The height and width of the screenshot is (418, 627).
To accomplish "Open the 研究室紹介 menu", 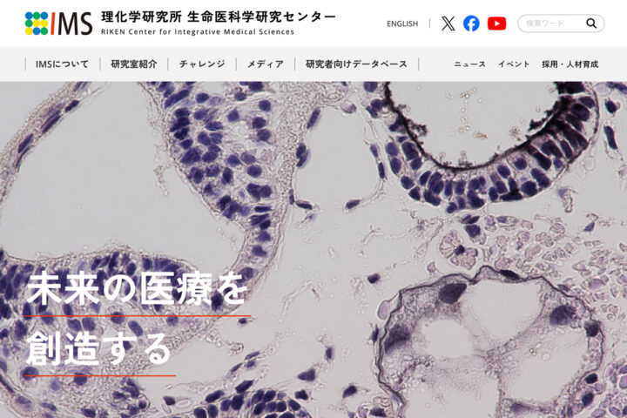I will point(134,64).
